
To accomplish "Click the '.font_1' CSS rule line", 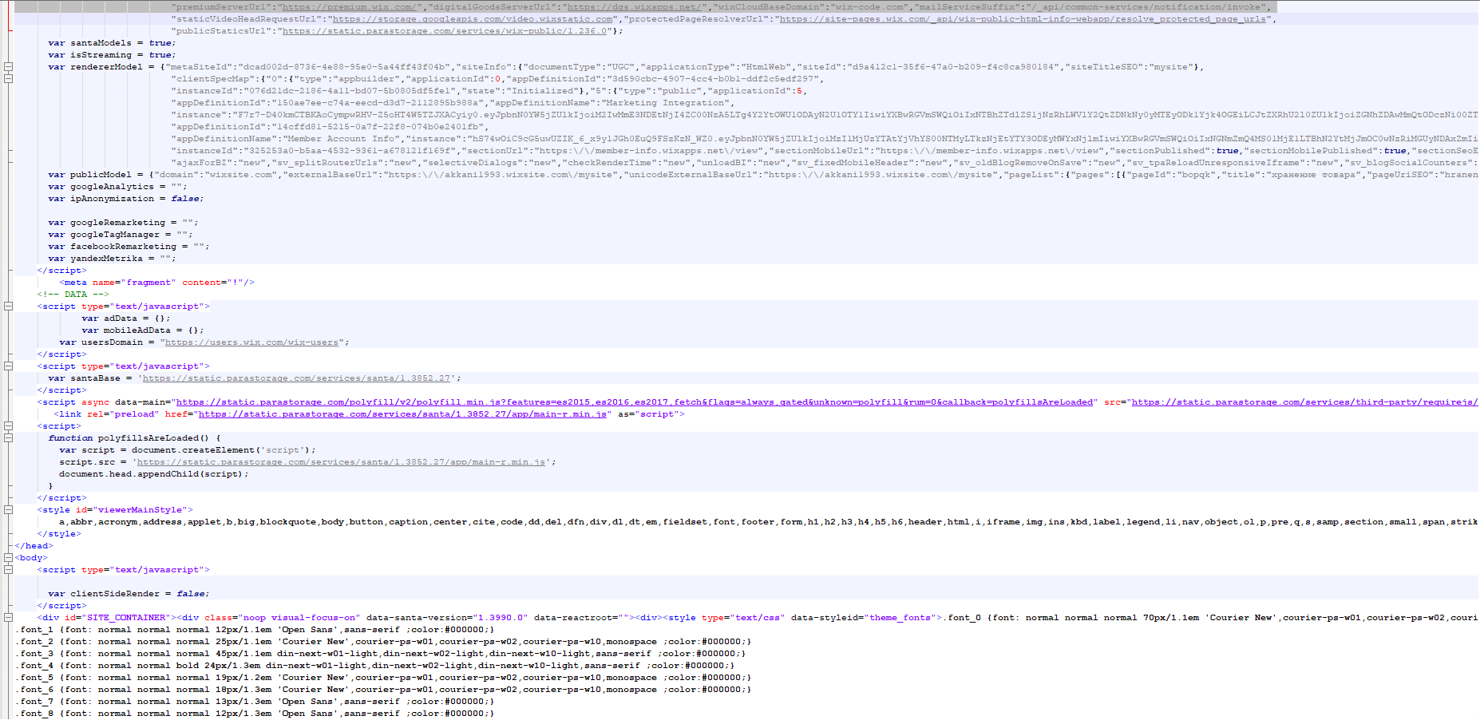I will coord(255,630).
